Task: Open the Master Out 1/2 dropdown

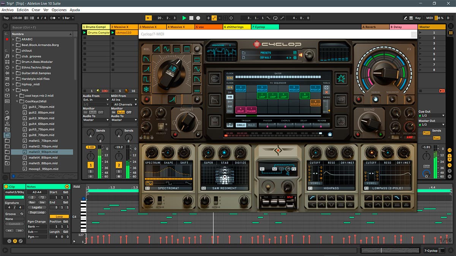Action: 432,125
